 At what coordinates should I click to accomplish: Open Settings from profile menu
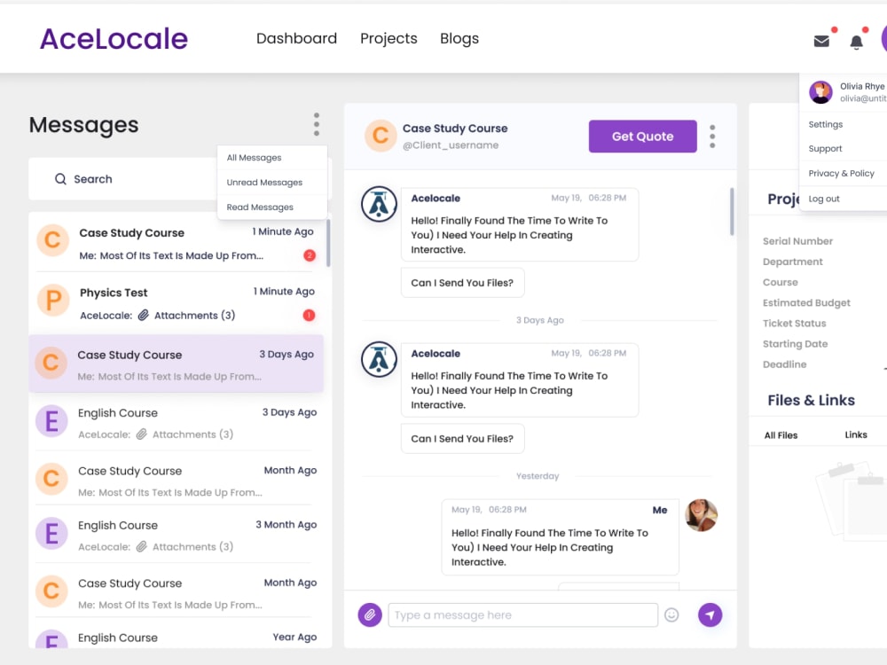[825, 124]
